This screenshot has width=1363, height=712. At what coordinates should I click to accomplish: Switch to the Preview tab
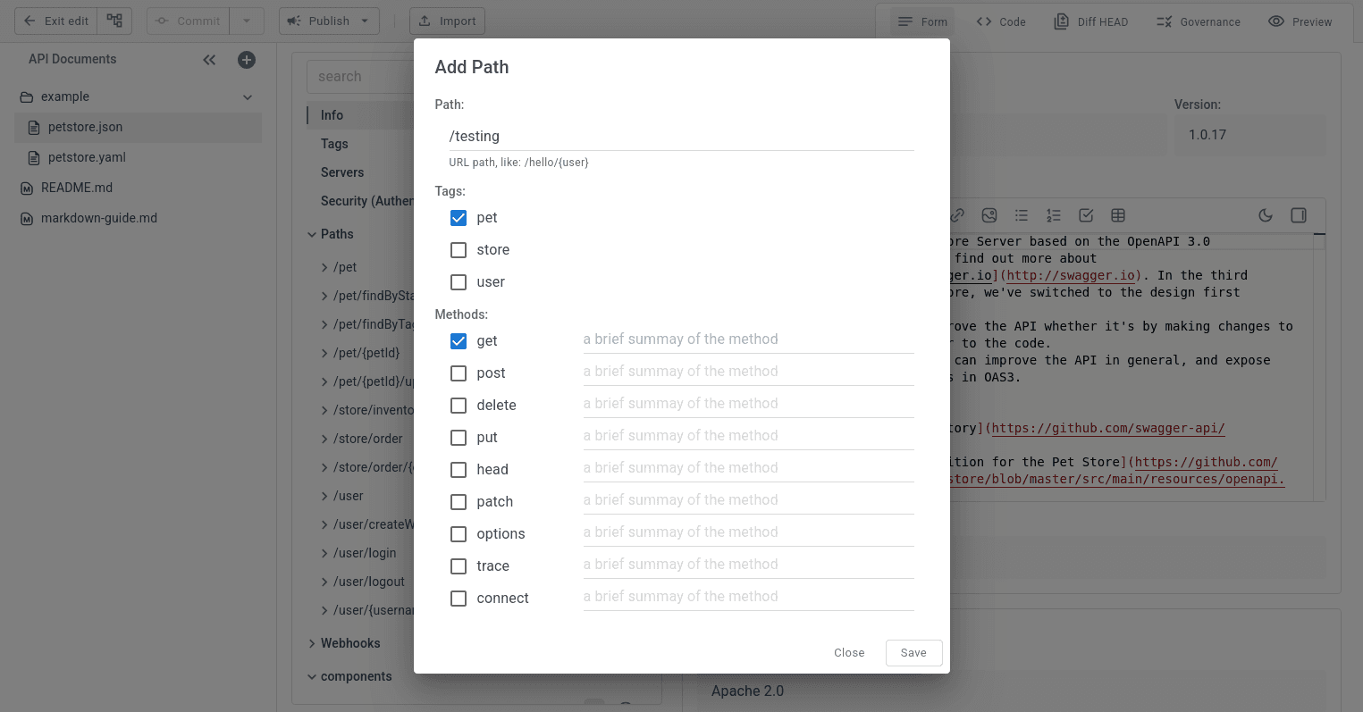[x=1300, y=21]
